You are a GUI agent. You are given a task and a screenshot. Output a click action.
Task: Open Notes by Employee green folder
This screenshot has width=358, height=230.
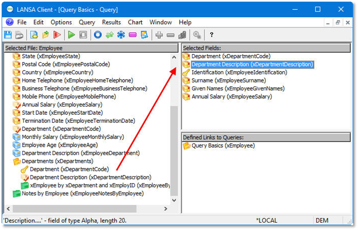[16, 193]
